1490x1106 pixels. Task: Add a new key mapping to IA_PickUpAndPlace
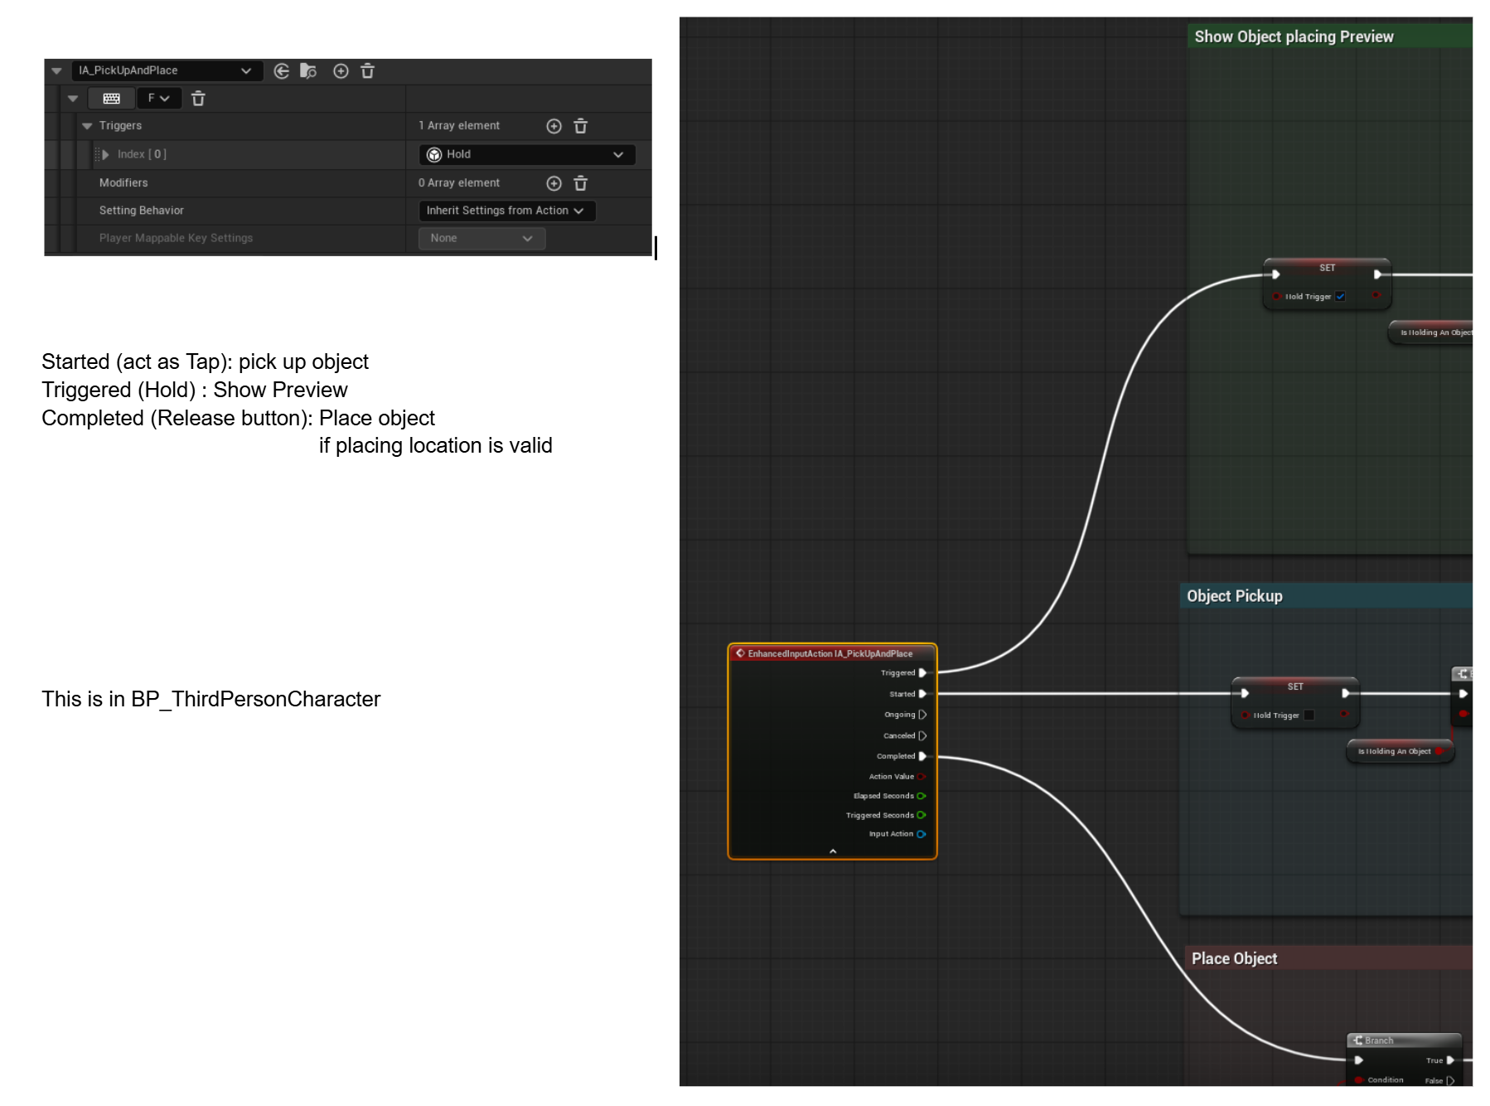[x=341, y=71]
